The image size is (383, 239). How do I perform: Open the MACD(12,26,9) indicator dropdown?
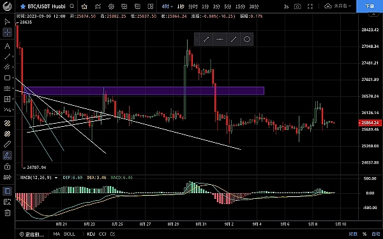click(38, 178)
